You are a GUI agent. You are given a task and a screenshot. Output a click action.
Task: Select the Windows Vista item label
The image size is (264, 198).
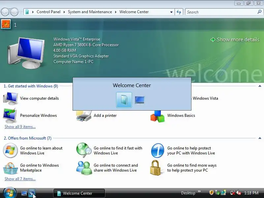tap(205, 98)
